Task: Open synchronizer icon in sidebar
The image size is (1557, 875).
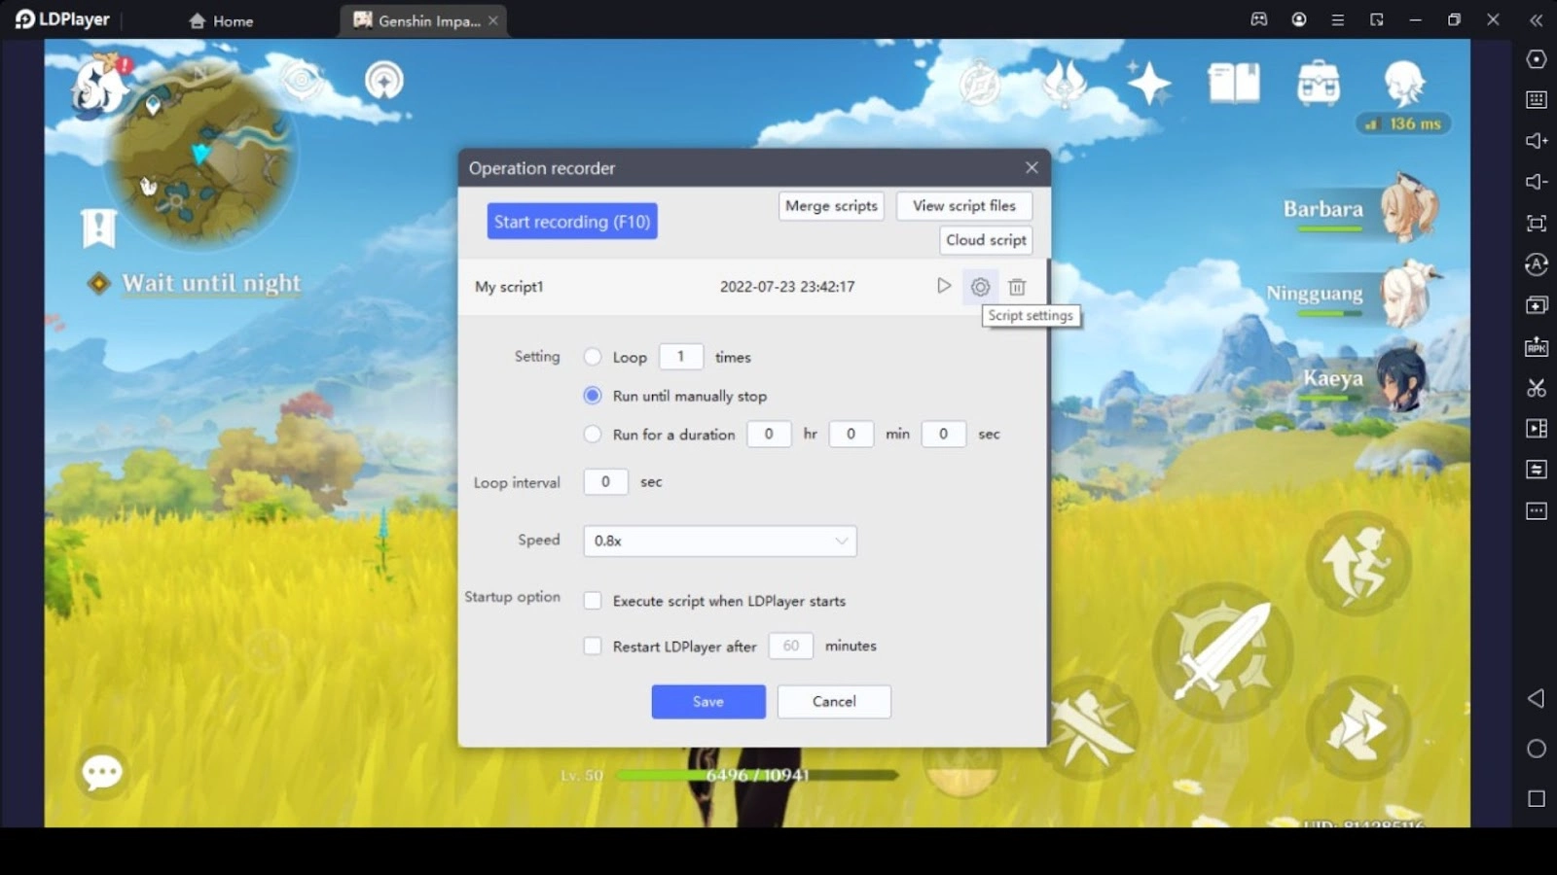Action: pos(1537,470)
